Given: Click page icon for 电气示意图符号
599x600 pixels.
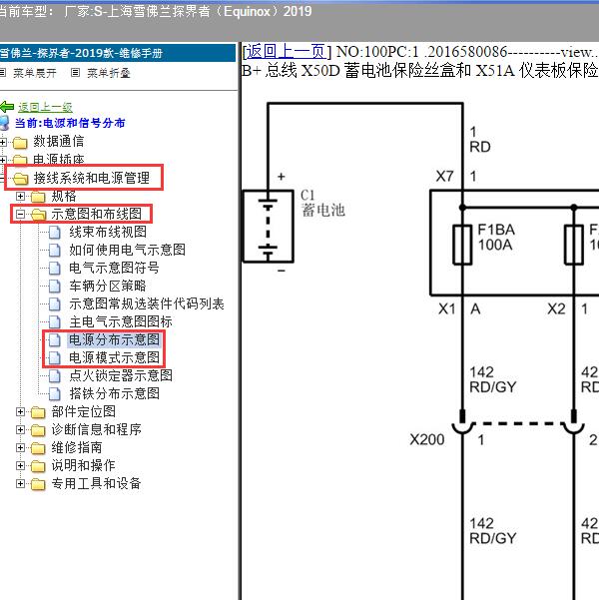Looking at the screenshot, I should pos(55,269).
